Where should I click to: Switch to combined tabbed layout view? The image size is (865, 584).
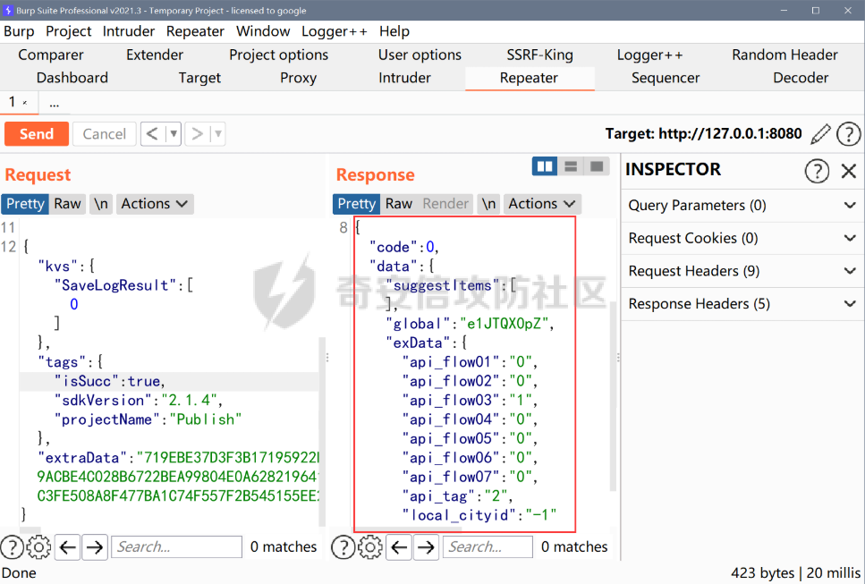click(597, 166)
